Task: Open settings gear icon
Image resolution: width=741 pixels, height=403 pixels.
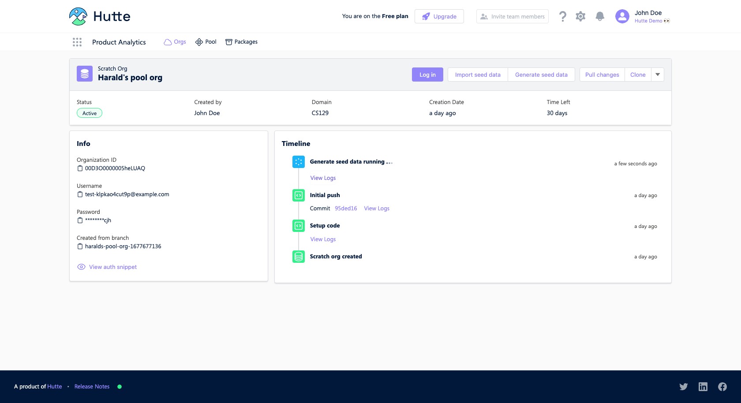Action: [x=580, y=16]
